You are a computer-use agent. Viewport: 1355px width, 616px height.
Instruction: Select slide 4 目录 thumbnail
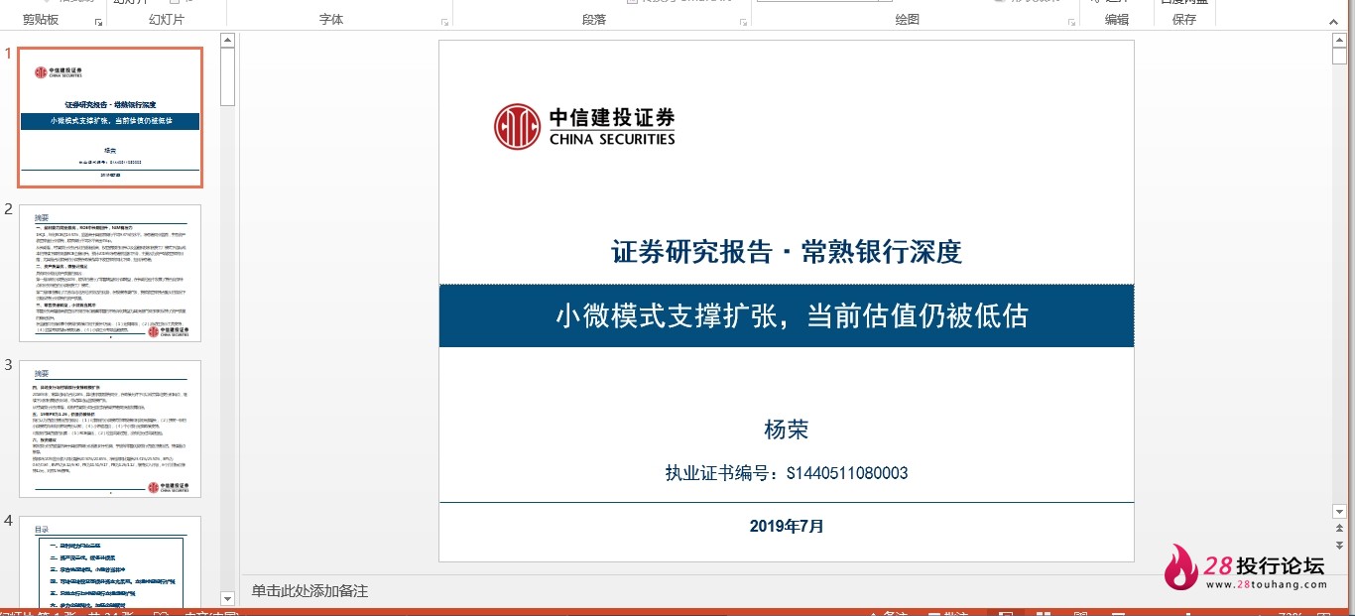coord(110,561)
